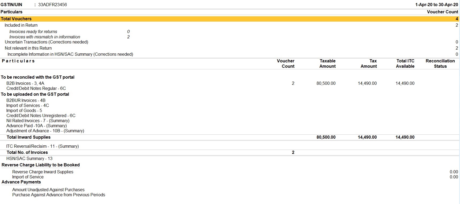Viewport: 460px width, 204px height.
Task: Click Total Vouchers count value 4
Action: 457,19
